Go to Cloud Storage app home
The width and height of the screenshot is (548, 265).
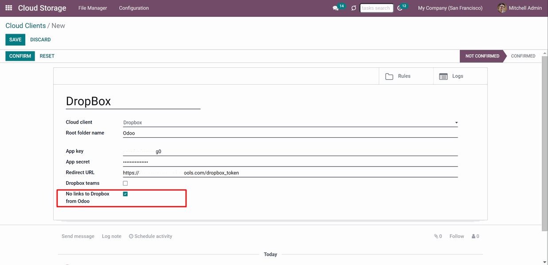click(x=42, y=8)
